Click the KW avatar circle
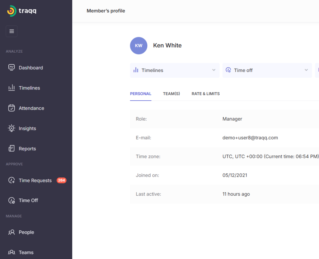Image resolution: width=319 pixels, height=259 pixels. tap(139, 46)
